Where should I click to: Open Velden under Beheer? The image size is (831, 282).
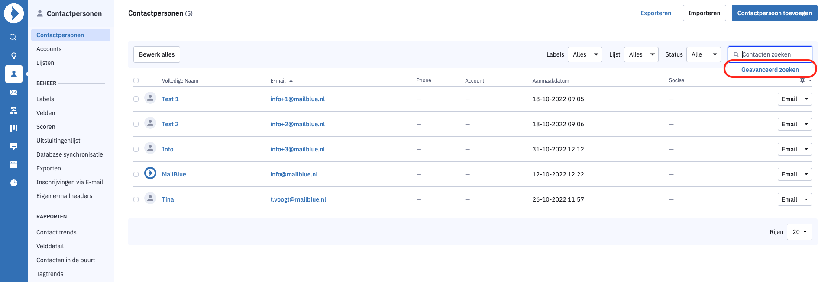(45, 113)
